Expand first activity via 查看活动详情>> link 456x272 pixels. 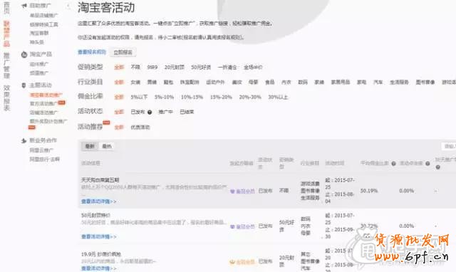tap(98, 202)
